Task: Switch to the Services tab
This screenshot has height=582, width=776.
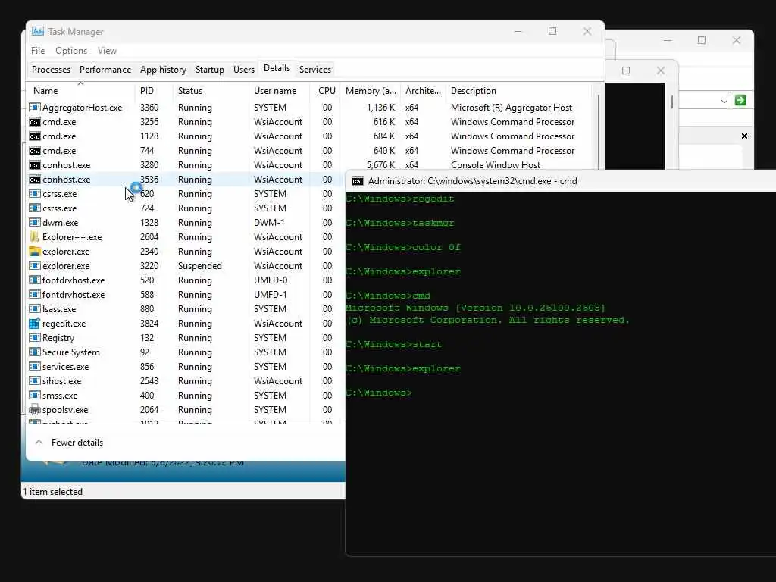Action: [314, 70]
